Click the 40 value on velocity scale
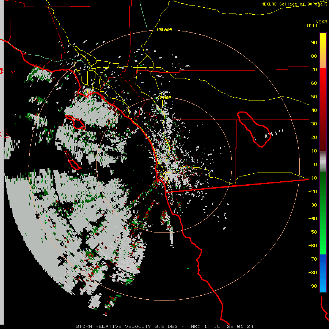329x329 pixels. pyautogui.click(x=314, y=110)
